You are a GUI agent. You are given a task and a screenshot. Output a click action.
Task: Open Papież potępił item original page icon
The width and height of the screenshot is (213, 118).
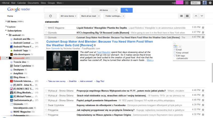[x=203, y=100]
